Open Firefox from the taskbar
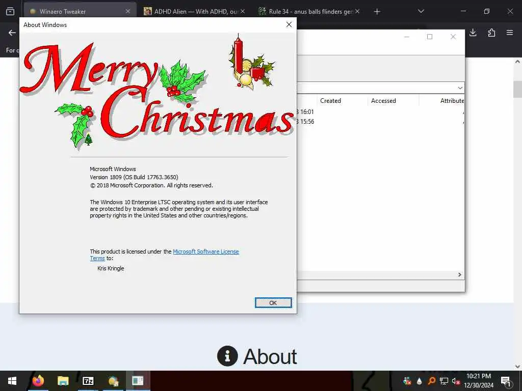 point(38,381)
